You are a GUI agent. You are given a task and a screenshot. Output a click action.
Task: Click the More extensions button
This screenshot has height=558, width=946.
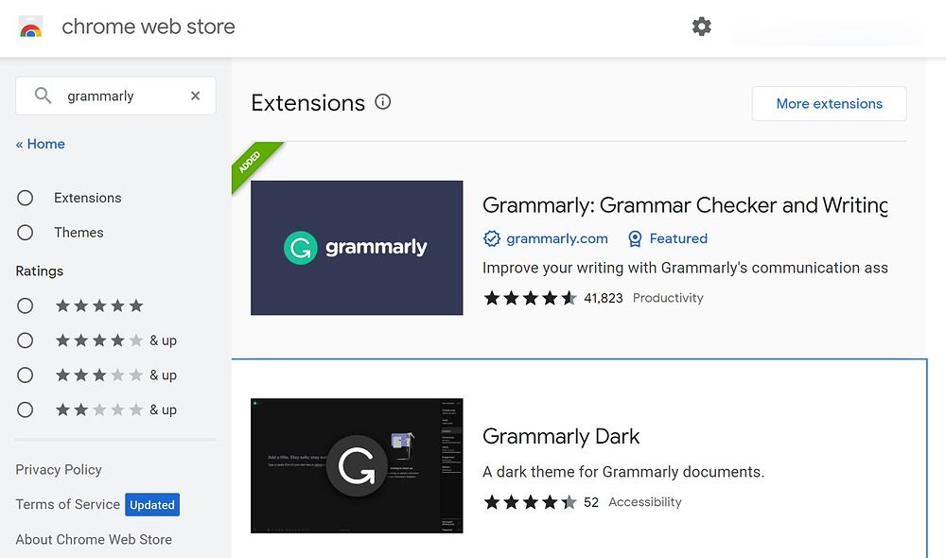pyautogui.click(x=829, y=103)
